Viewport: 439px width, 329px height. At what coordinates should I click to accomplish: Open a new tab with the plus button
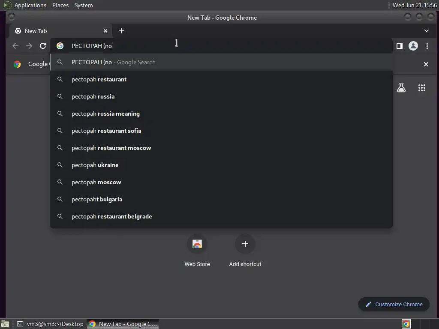click(x=121, y=31)
